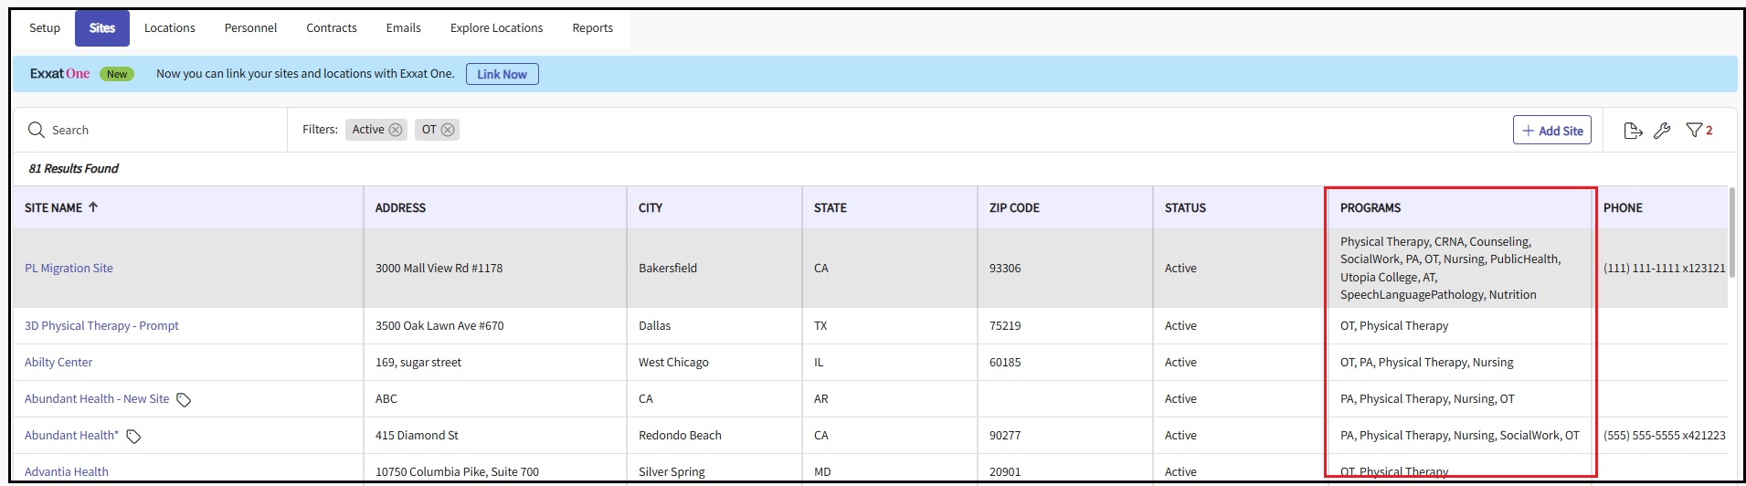Open PL Migration Site link
The image size is (1746, 486).
click(x=69, y=269)
